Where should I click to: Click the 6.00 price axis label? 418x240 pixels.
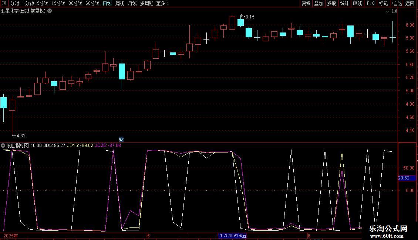(410, 25)
